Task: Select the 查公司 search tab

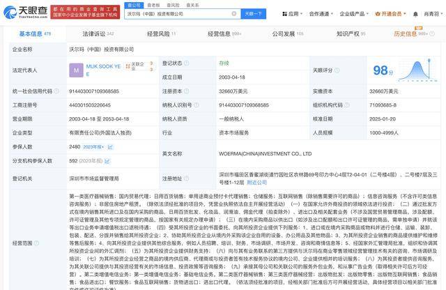Action: click(134, 5)
